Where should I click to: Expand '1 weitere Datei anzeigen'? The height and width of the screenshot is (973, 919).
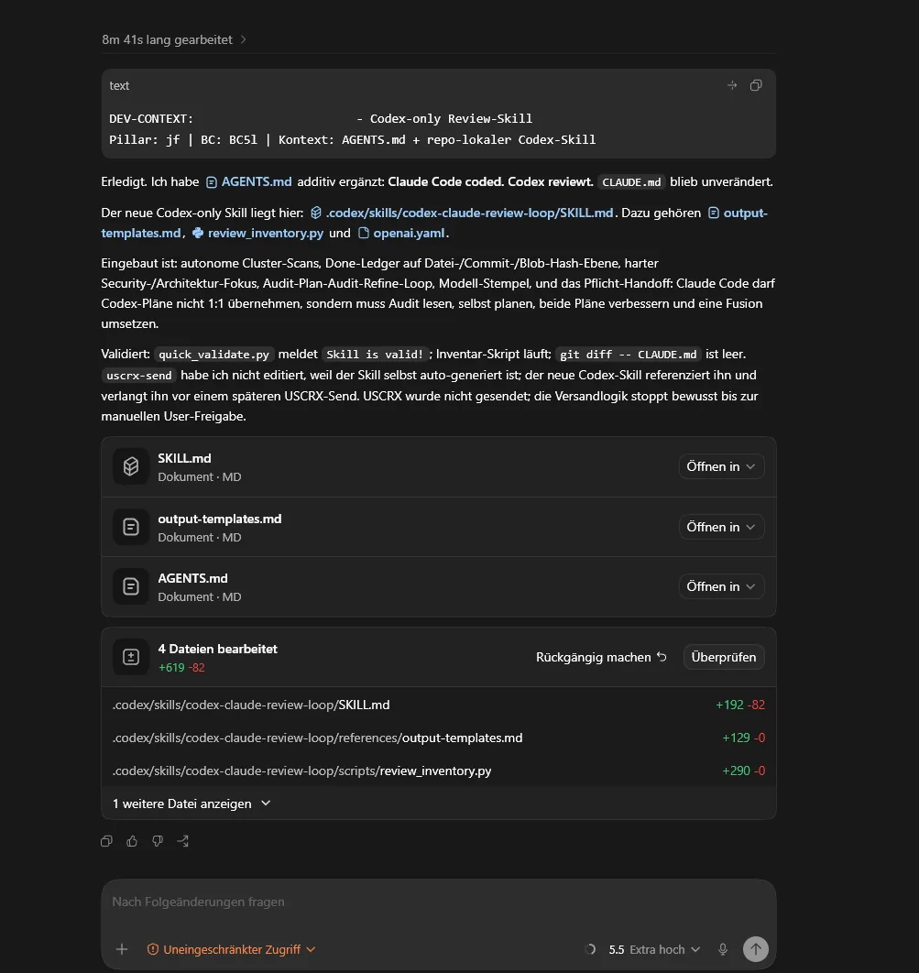coord(191,804)
